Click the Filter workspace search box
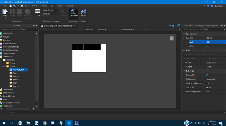 19,29
